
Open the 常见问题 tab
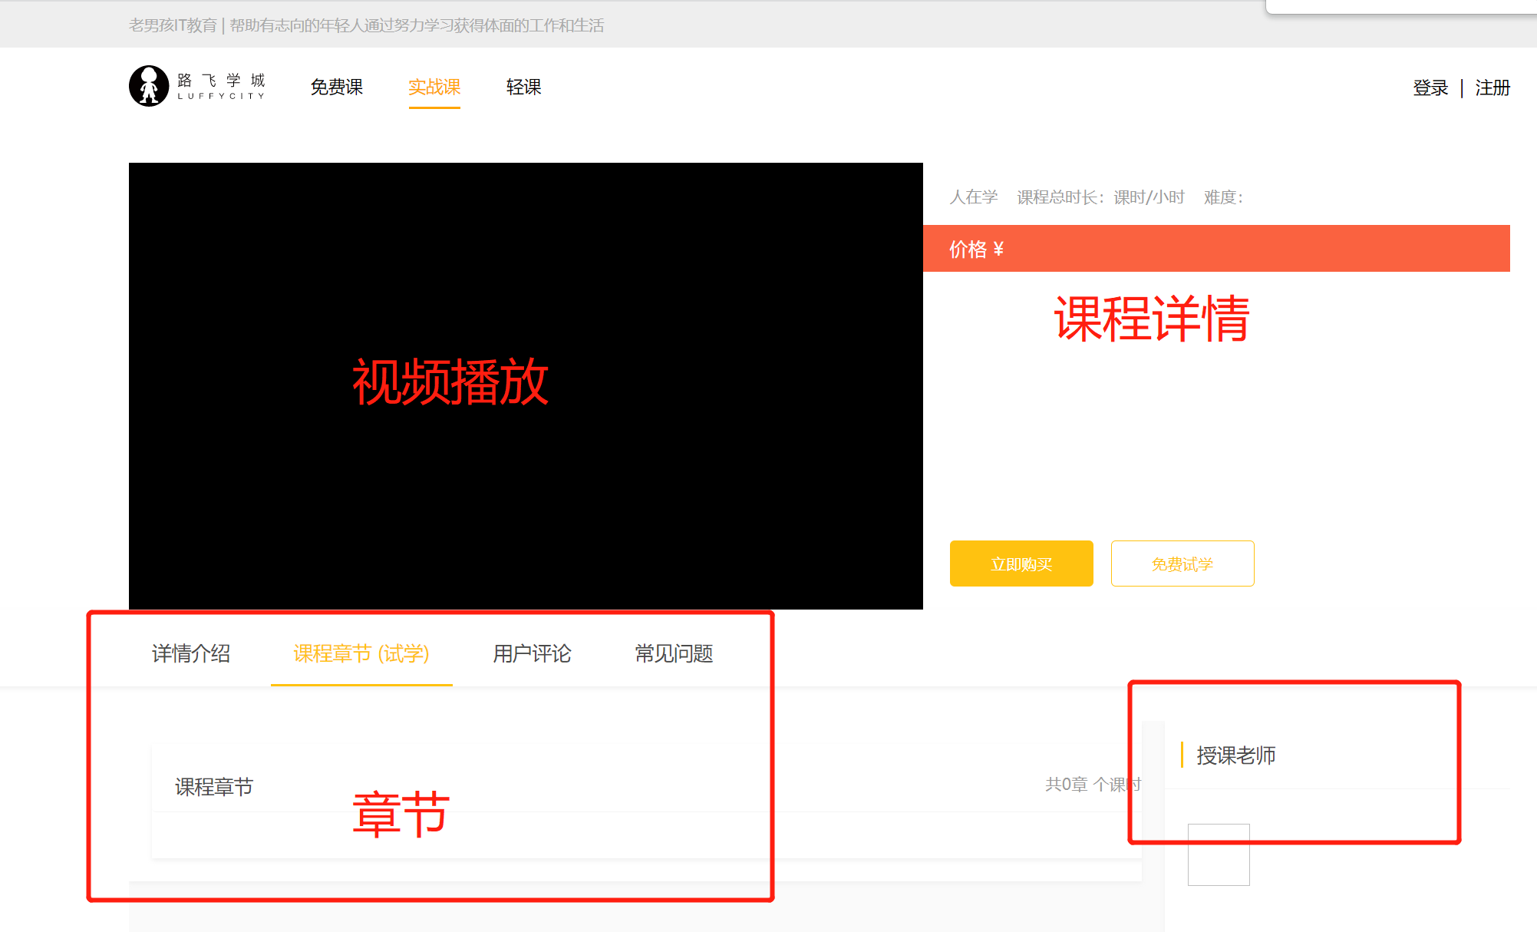[674, 653]
